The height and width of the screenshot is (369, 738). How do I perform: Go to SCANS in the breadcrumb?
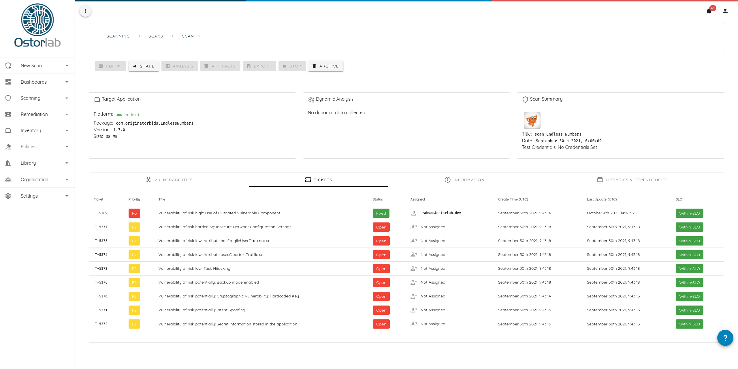[156, 36]
